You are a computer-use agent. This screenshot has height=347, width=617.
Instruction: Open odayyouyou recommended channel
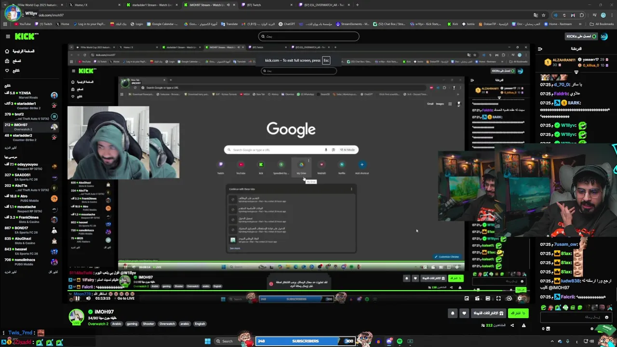31,166
